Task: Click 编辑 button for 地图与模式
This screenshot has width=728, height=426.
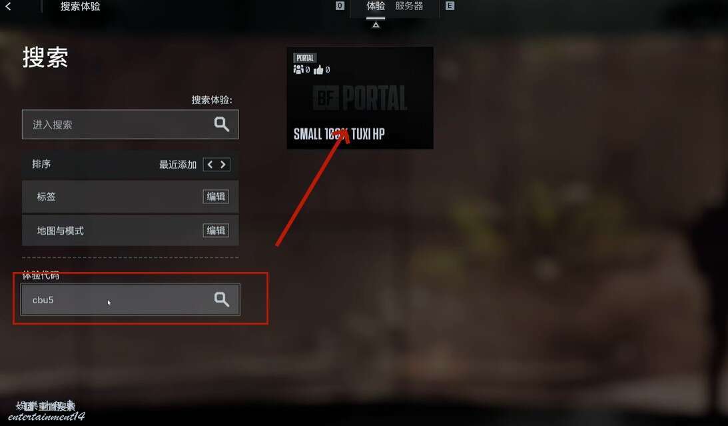Action: (216, 231)
